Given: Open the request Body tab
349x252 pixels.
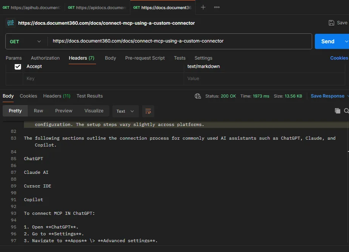Looking at the screenshot, I should [111, 58].
